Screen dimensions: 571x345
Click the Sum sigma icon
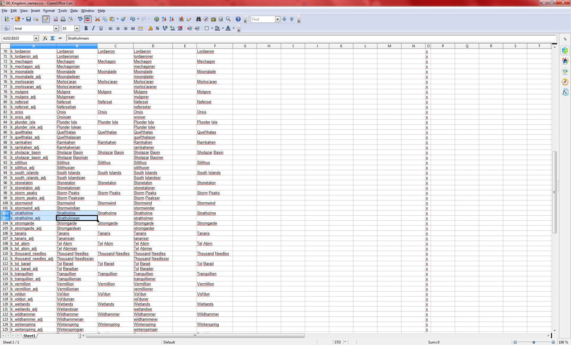coord(53,38)
